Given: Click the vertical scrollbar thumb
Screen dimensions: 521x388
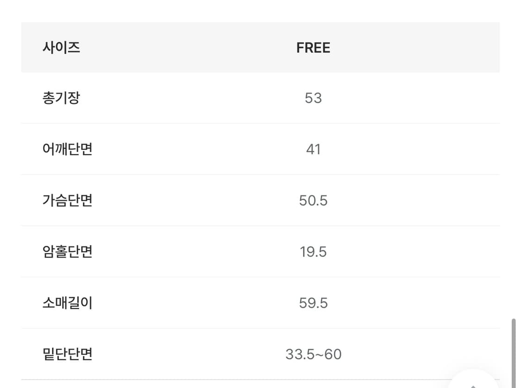Looking at the screenshot, I should (x=514, y=352).
